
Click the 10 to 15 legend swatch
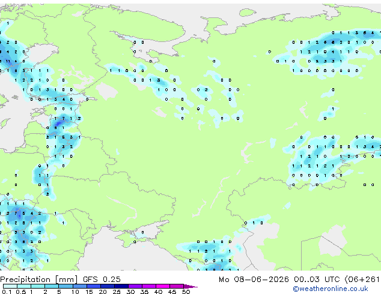[x=79, y=286]
